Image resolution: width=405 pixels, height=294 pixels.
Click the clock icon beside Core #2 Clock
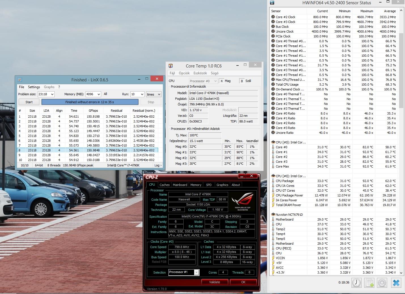(273, 17)
